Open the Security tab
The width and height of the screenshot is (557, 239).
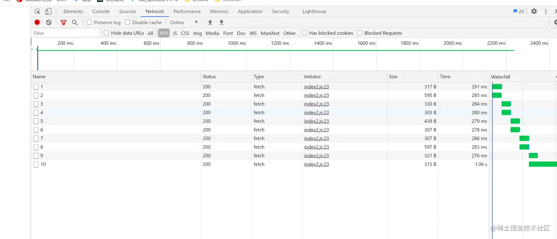point(281,11)
